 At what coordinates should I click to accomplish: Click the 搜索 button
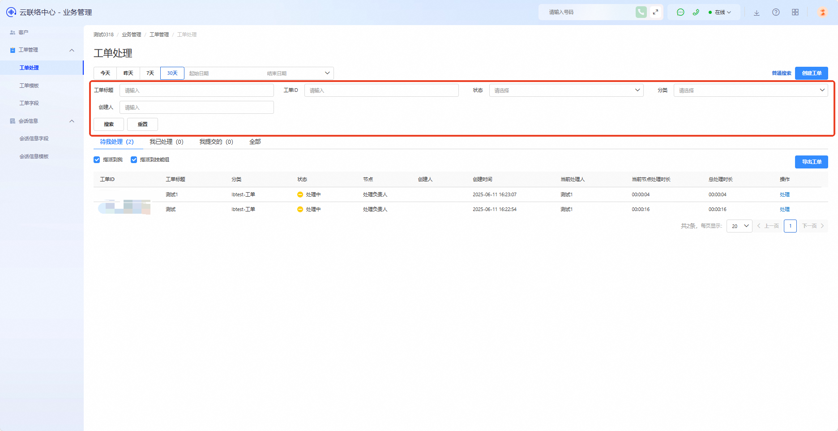[109, 124]
